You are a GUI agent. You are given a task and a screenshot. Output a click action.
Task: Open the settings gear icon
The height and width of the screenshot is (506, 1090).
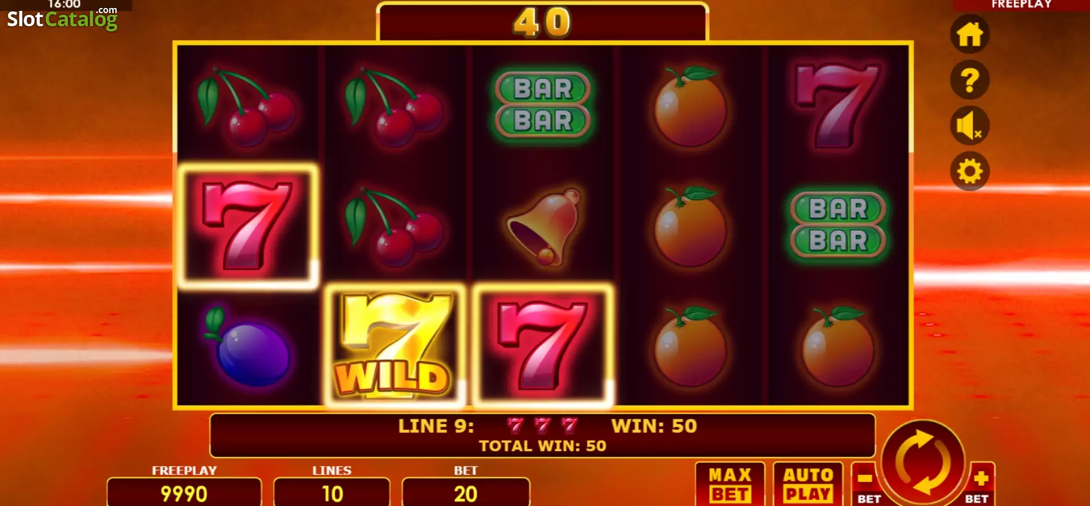coord(970,171)
